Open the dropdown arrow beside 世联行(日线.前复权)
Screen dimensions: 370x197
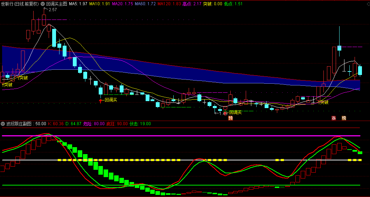43,4
